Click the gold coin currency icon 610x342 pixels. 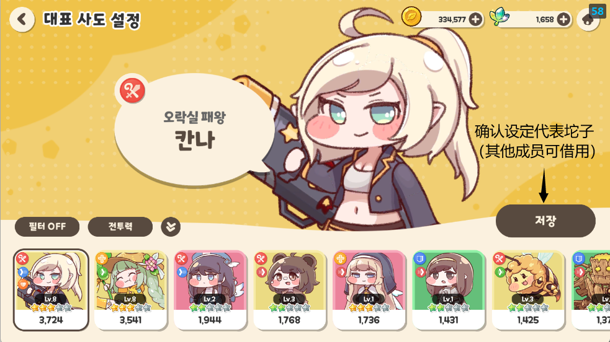tap(411, 17)
